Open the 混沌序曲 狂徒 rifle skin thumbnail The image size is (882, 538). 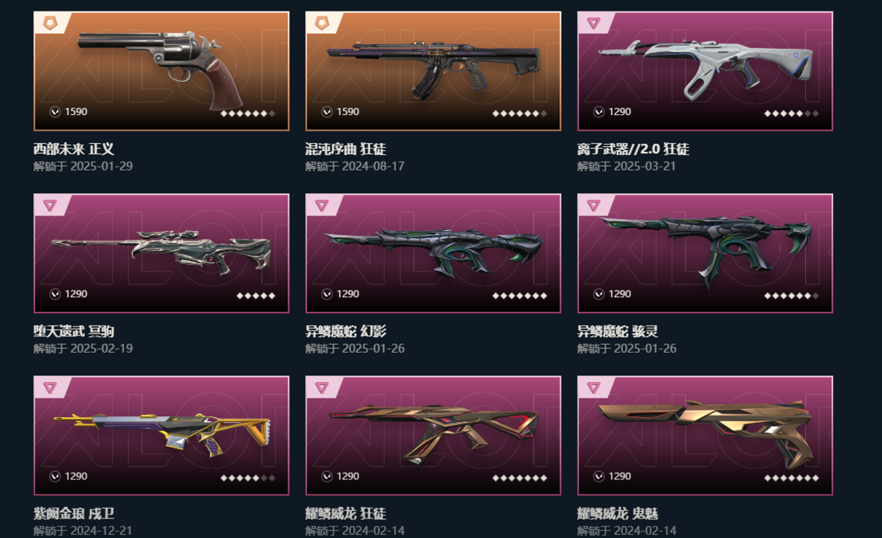tap(433, 71)
